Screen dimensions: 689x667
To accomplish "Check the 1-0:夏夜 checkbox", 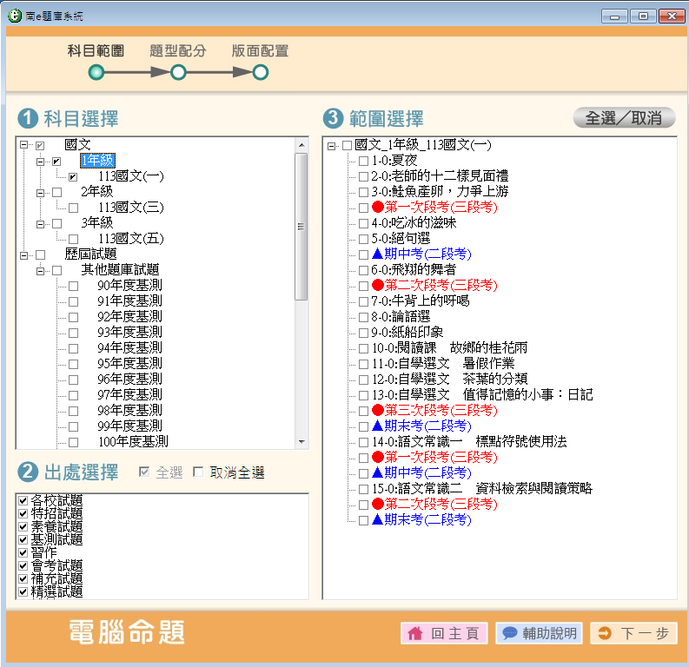I will (363, 162).
